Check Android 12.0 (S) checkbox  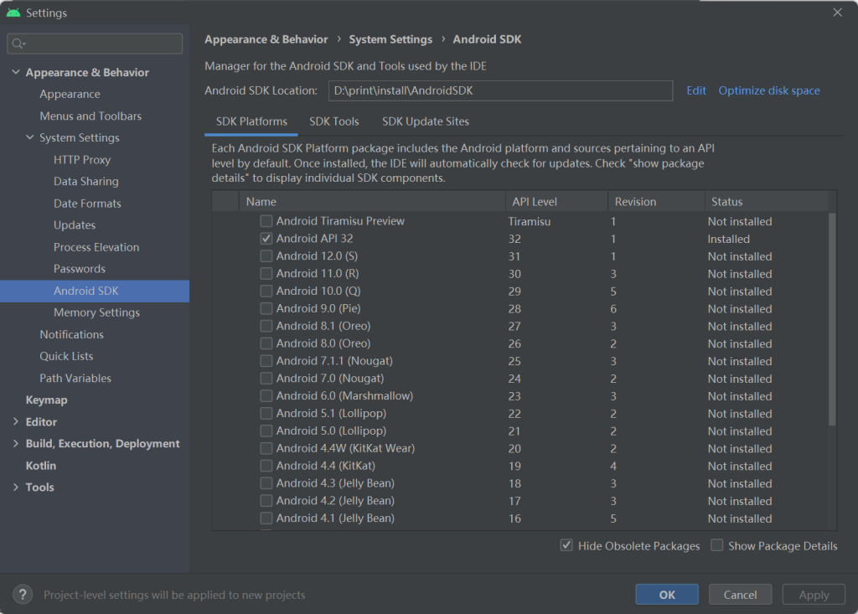click(266, 256)
